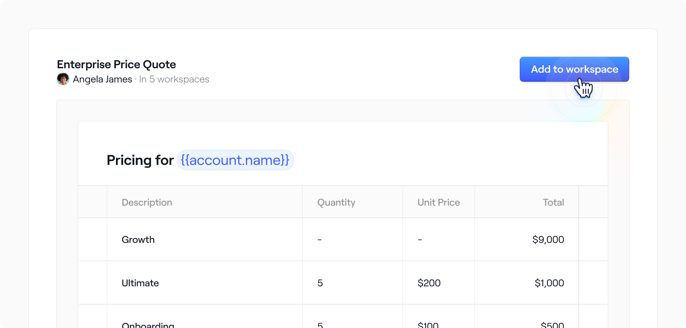The height and width of the screenshot is (328, 686).
Task: Select the Total column header
Action: (553, 202)
